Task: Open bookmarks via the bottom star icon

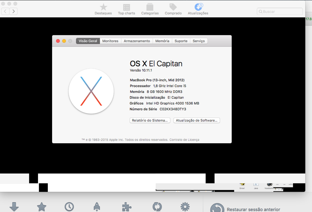Action: coord(41,207)
